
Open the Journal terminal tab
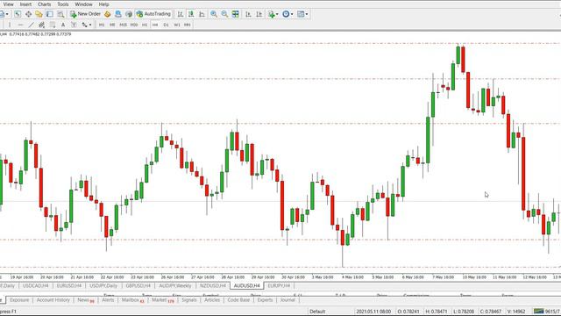(288, 300)
